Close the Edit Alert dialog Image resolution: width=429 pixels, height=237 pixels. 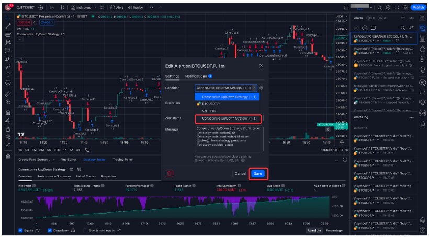coord(261,66)
